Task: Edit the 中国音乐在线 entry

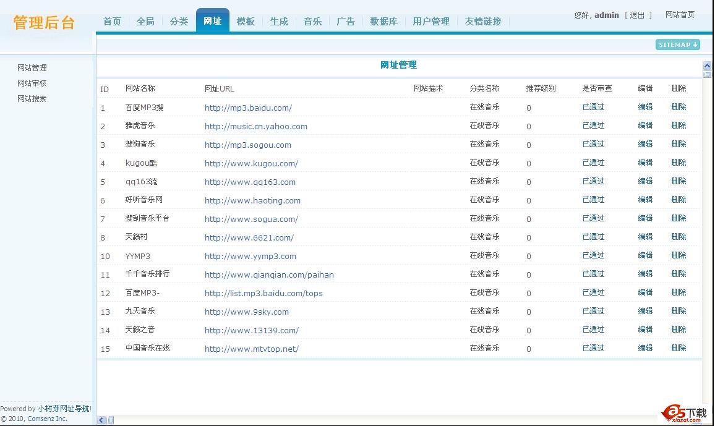Action: (x=645, y=348)
